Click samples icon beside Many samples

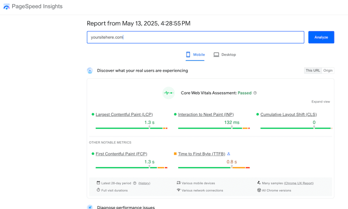[x=259, y=183]
